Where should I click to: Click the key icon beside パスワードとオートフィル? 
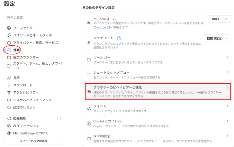(9, 35)
